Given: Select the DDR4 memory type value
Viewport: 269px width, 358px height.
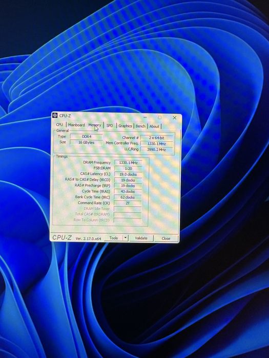Looking at the screenshot, I should coord(87,137).
